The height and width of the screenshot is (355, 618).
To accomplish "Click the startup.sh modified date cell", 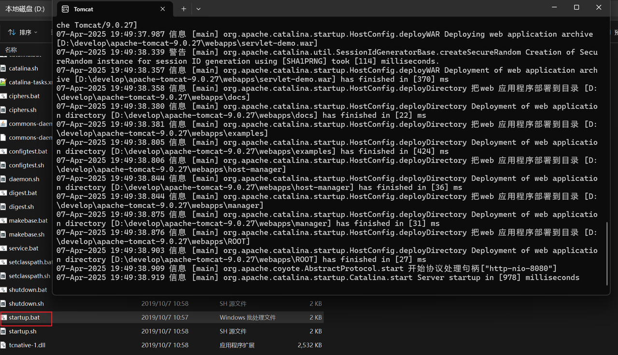I will click(x=165, y=331).
